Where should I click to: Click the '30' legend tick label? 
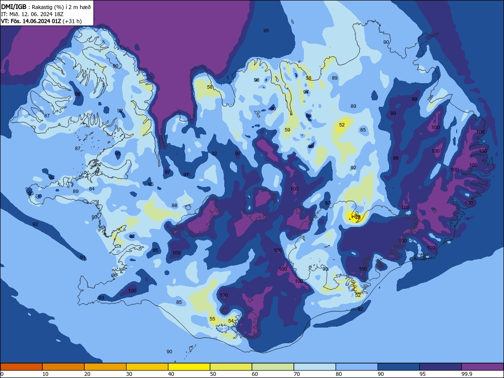pyautogui.click(x=129, y=374)
